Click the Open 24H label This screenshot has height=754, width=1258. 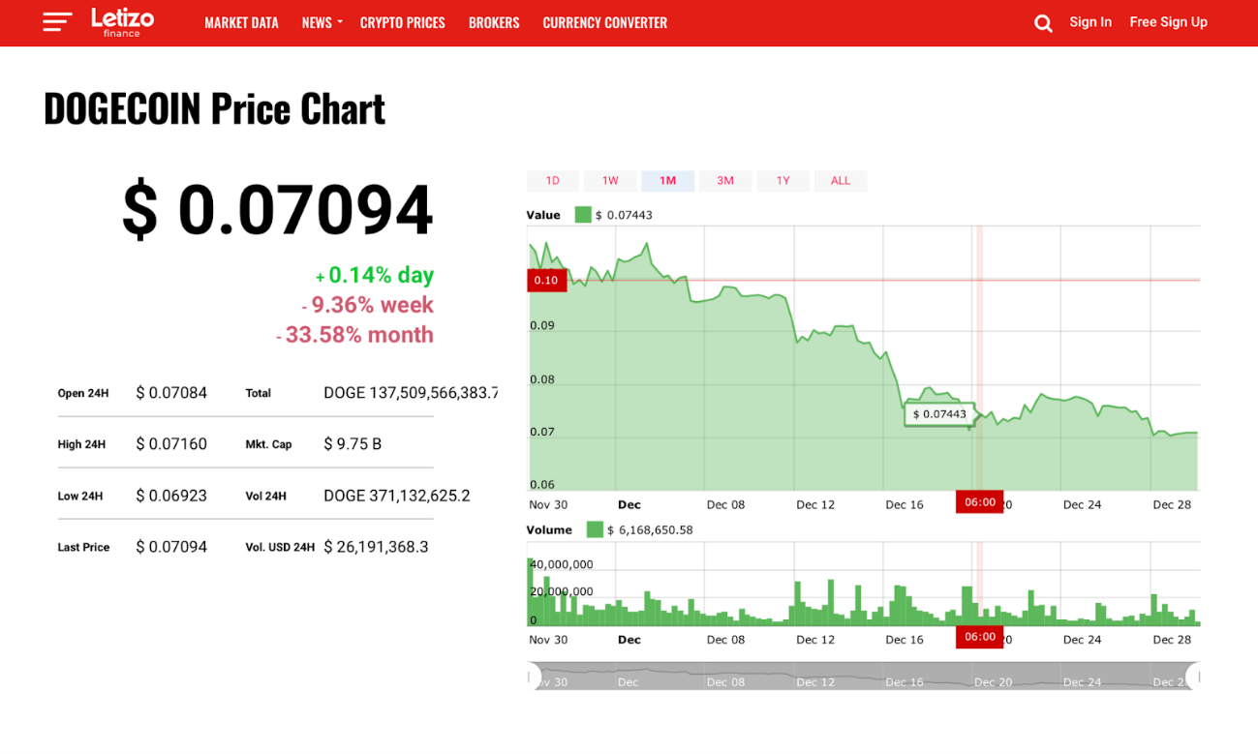click(x=83, y=394)
